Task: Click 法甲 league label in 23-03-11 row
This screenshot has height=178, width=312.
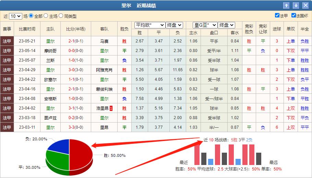Action: click(x=7, y=127)
